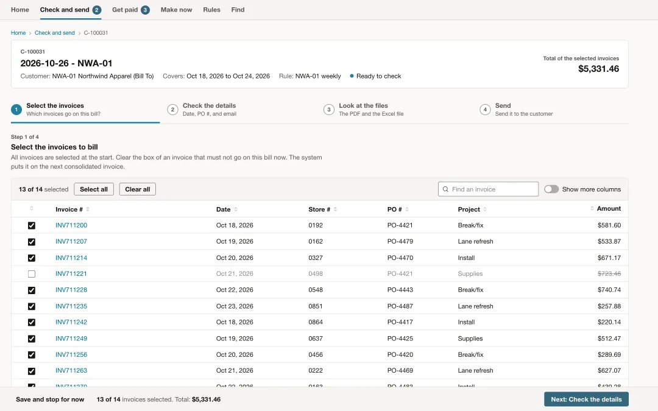Click the C-100031 breadcrumb text

pyautogui.click(x=96, y=33)
